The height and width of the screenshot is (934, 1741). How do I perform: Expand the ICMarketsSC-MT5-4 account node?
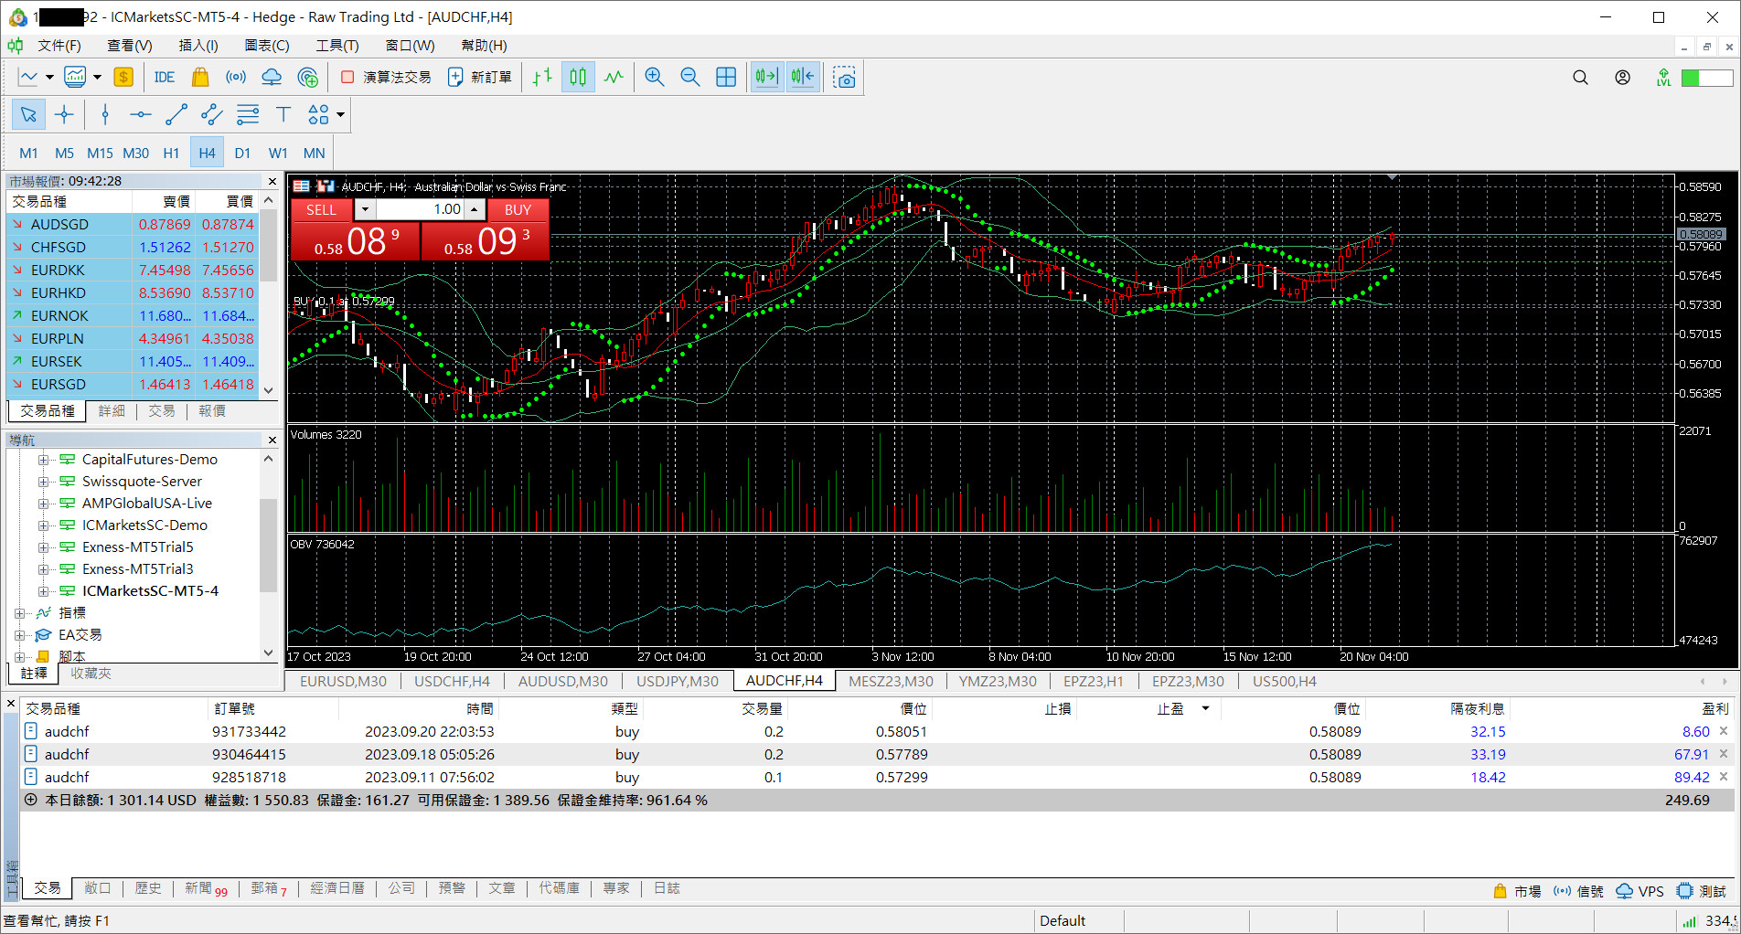tap(43, 591)
